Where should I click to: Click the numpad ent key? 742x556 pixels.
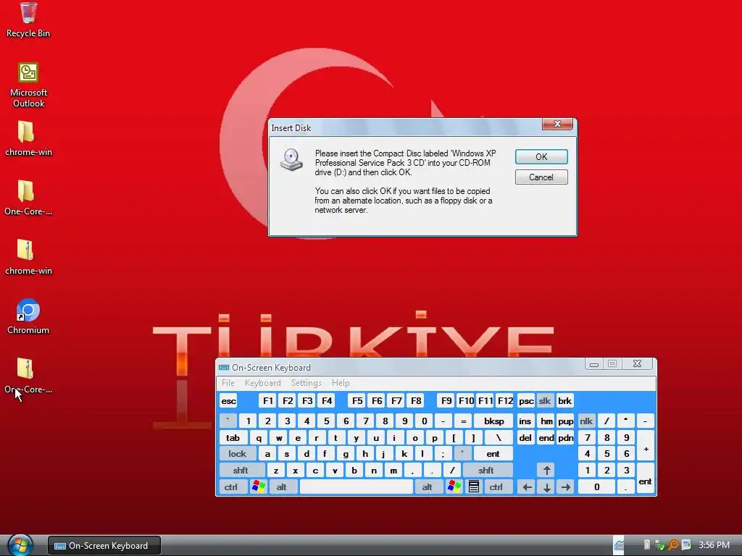pyautogui.click(x=646, y=479)
